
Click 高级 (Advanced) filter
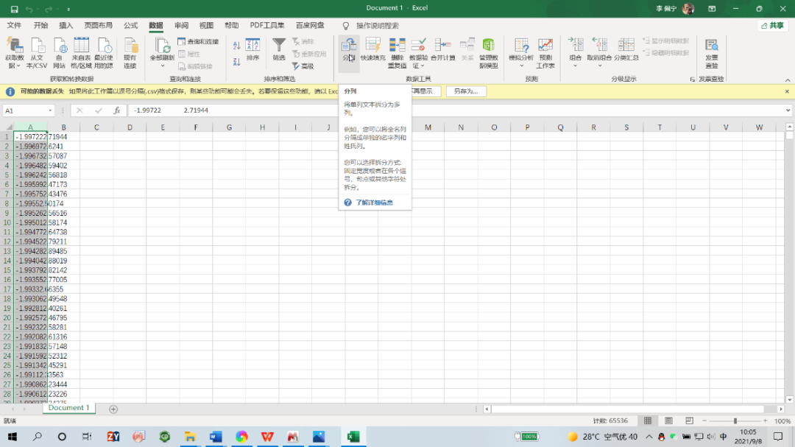303,66
